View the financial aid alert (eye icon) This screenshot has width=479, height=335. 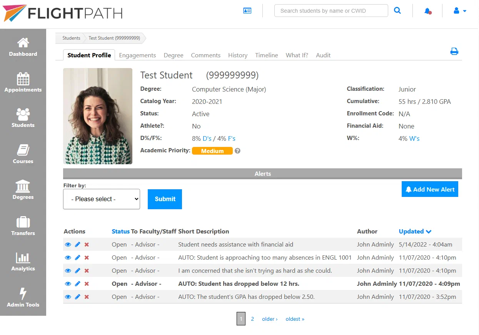[x=68, y=245]
